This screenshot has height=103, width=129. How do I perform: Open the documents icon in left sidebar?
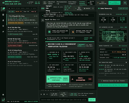[x=3, y=20]
